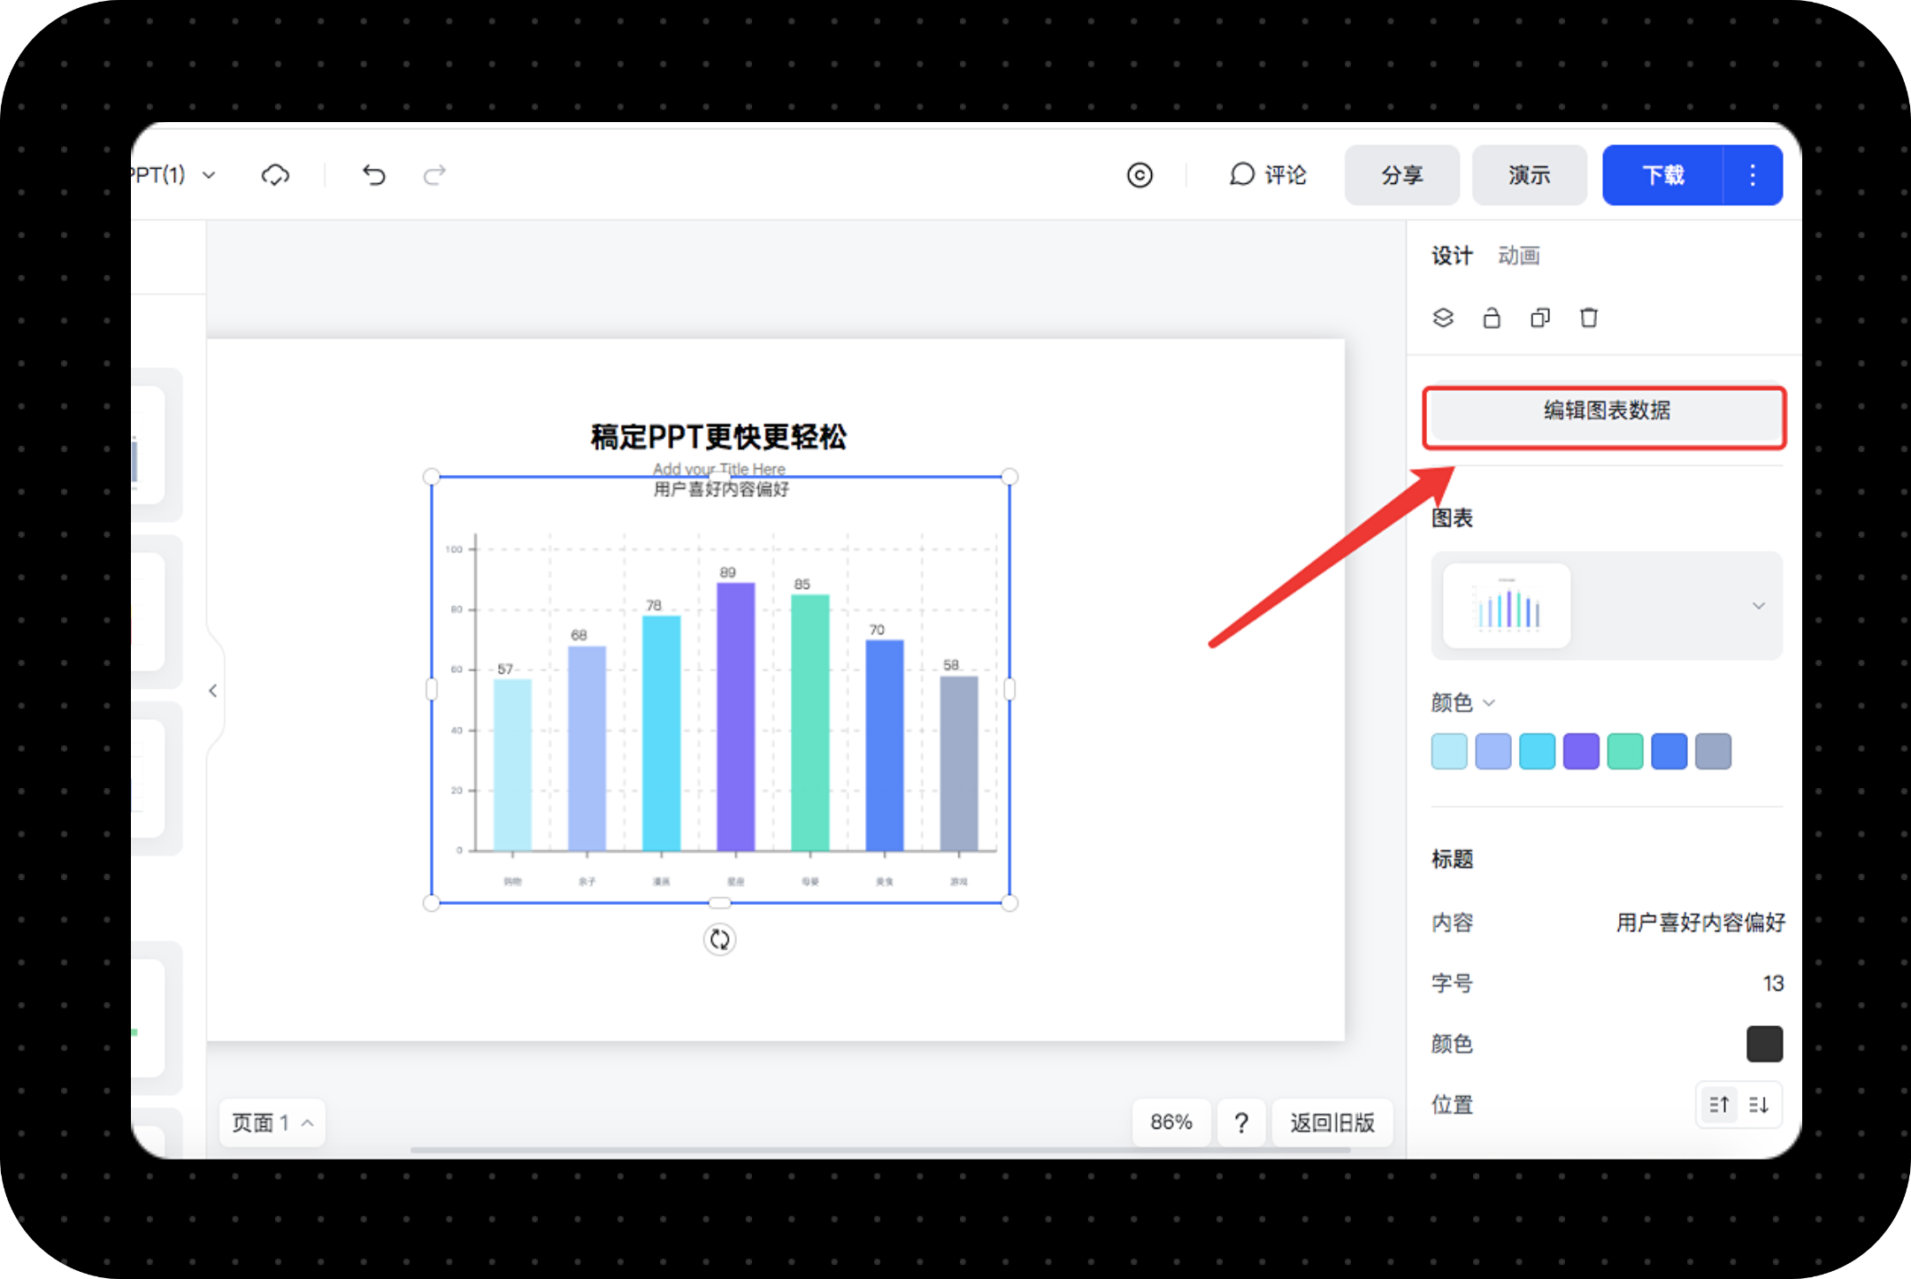Viewport: 1911px width, 1279px height.
Task: Click the blue 下载 download button
Action: pos(1663,175)
